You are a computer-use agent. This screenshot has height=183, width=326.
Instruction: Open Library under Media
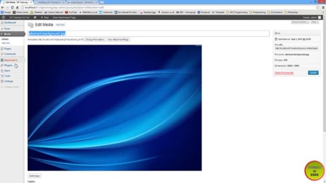(x=5, y=39)
